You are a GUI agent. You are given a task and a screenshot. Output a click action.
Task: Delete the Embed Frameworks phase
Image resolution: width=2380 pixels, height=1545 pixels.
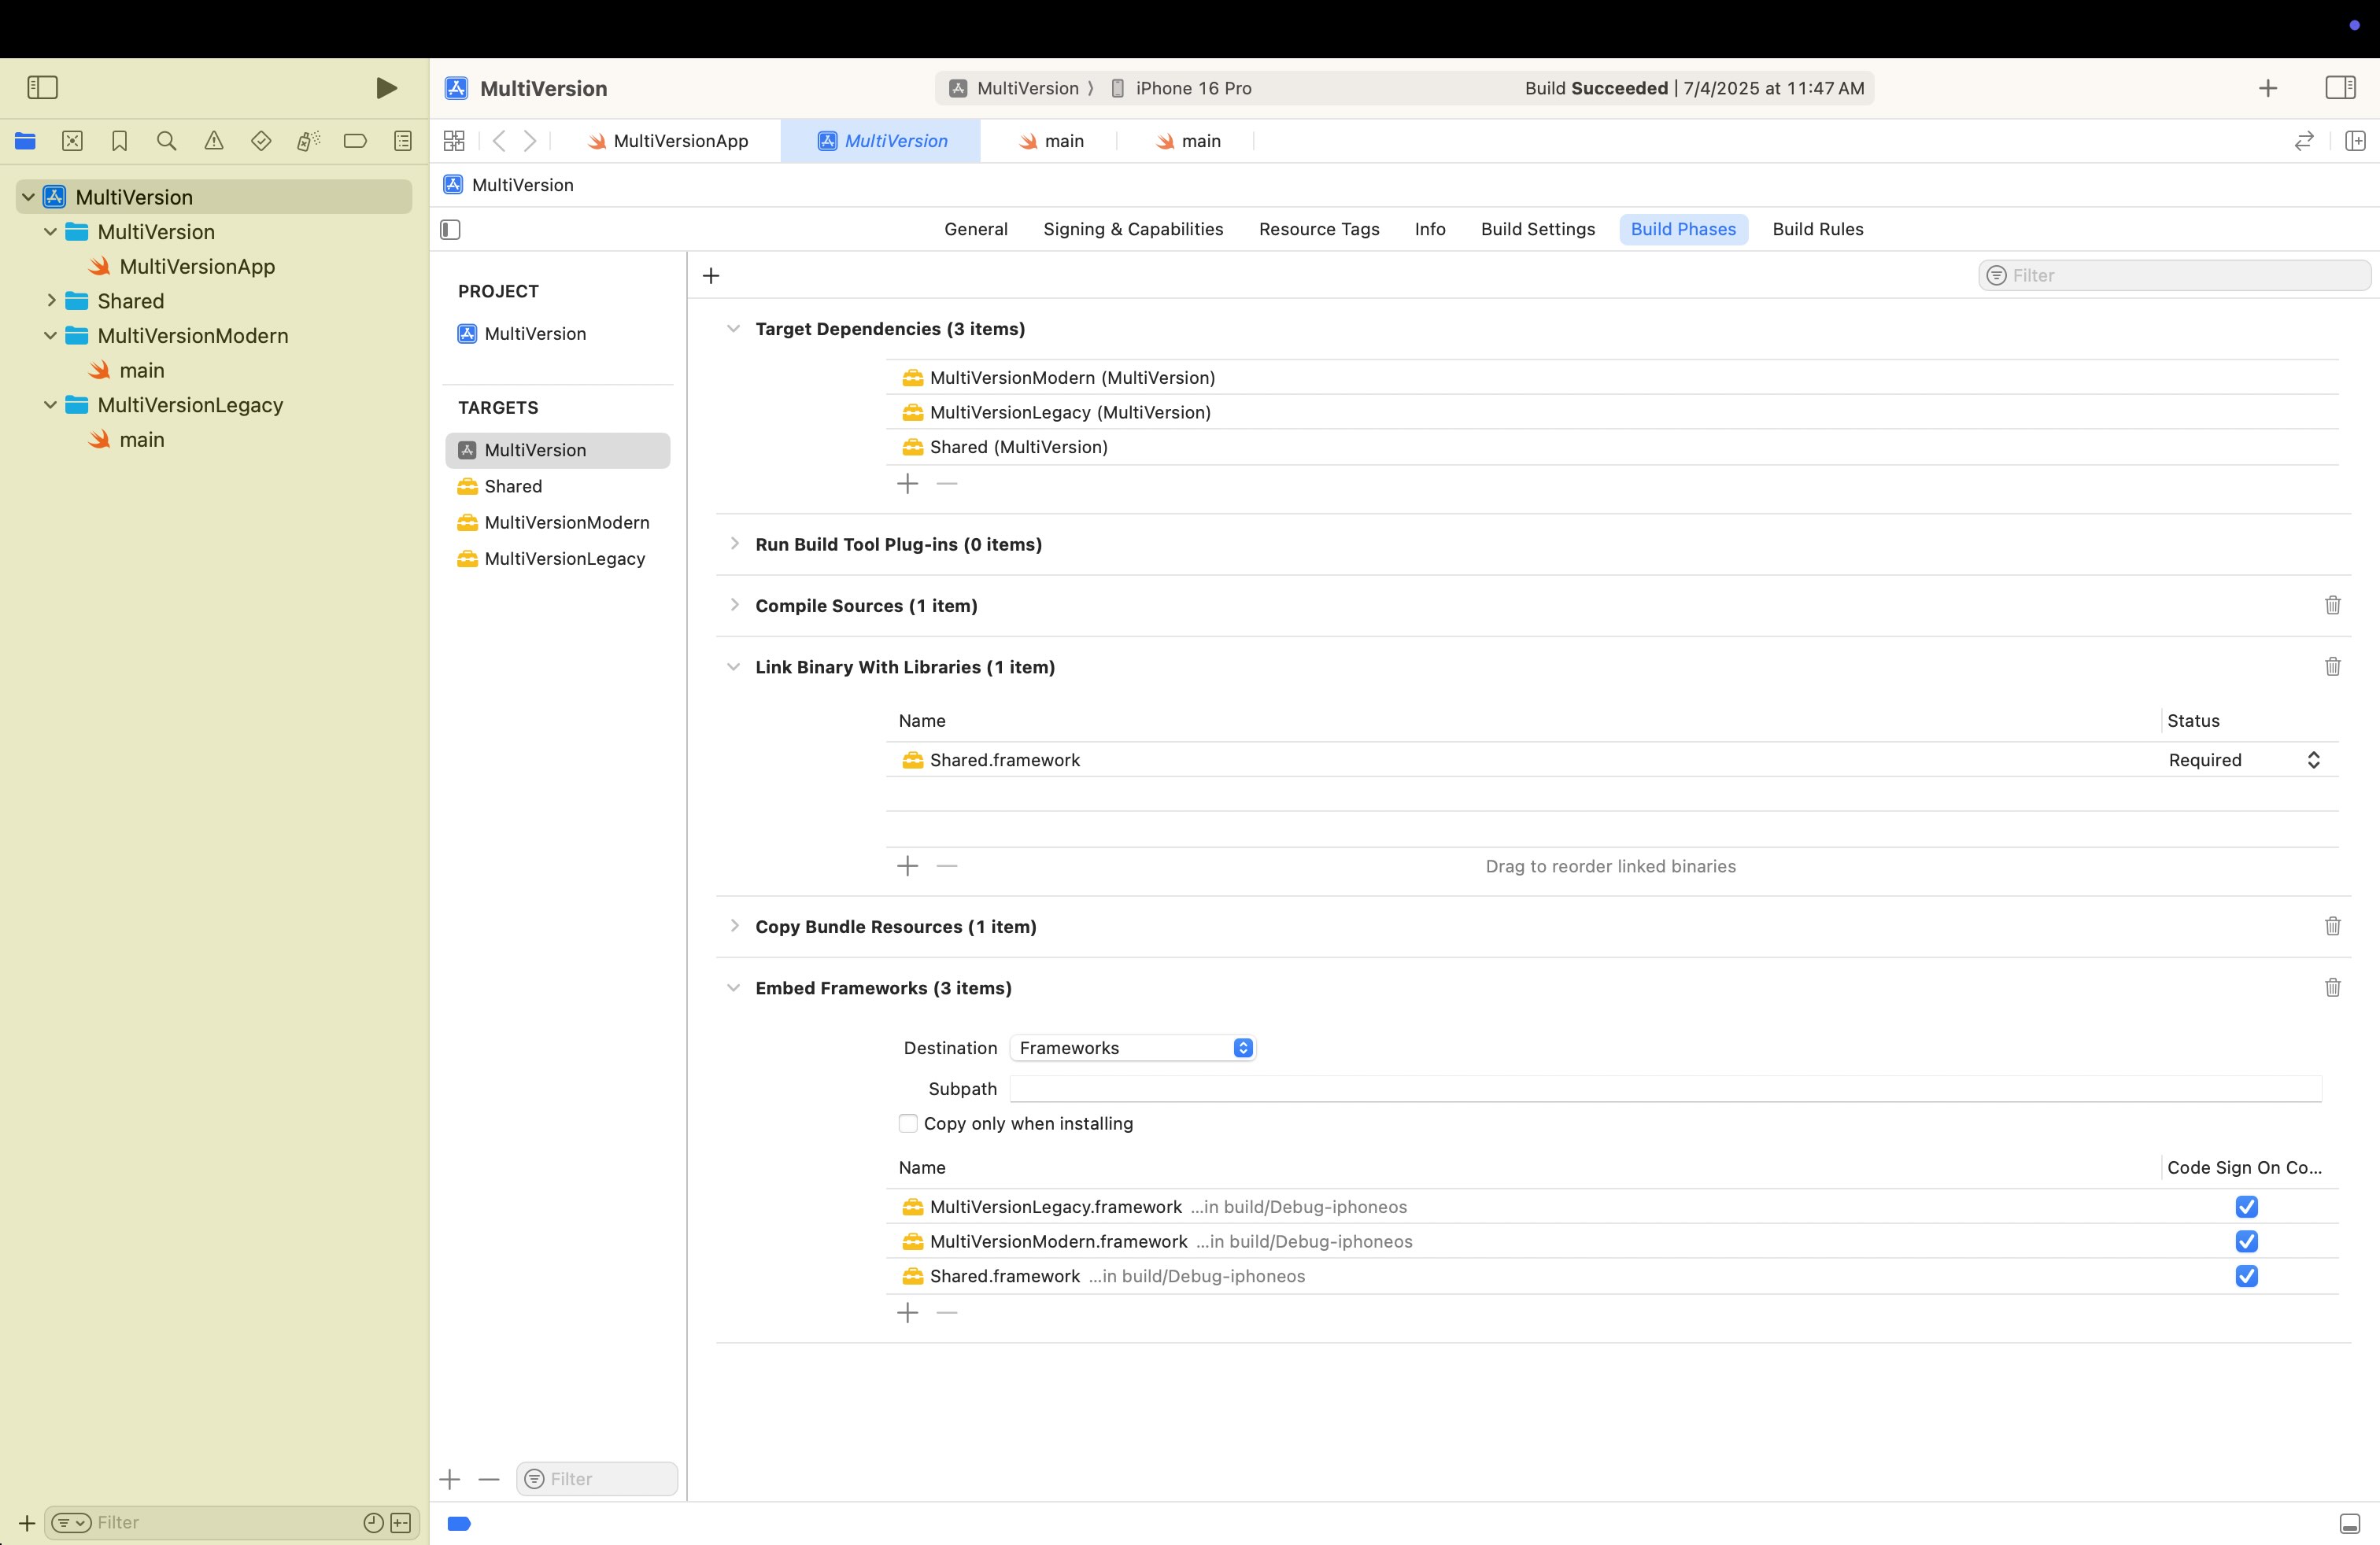tap(2332, 987)
